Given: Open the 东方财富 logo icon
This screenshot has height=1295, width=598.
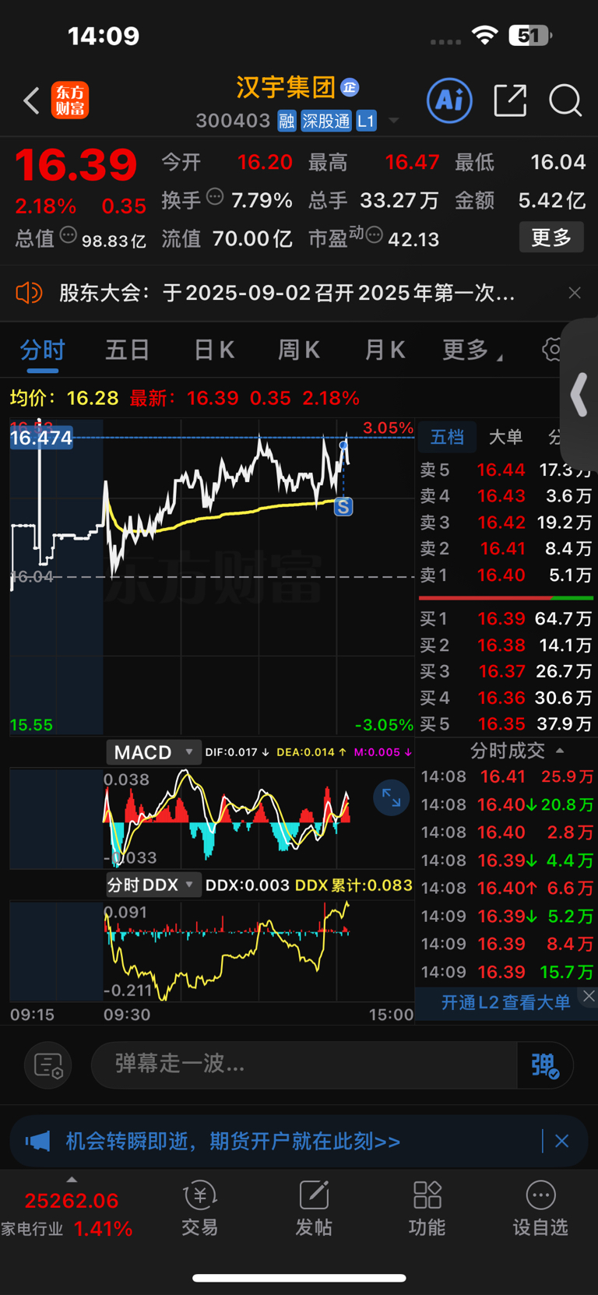Looking at the screenshot, I should [70, 100].
